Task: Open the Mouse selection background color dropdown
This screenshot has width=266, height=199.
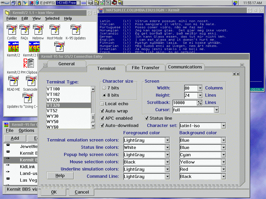Action: coord(223,162)
